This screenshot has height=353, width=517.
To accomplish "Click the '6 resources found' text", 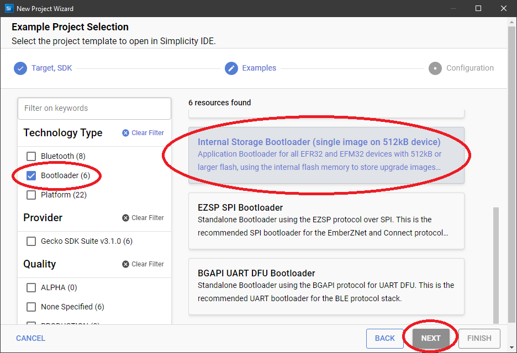I will [x=220, y=103].
